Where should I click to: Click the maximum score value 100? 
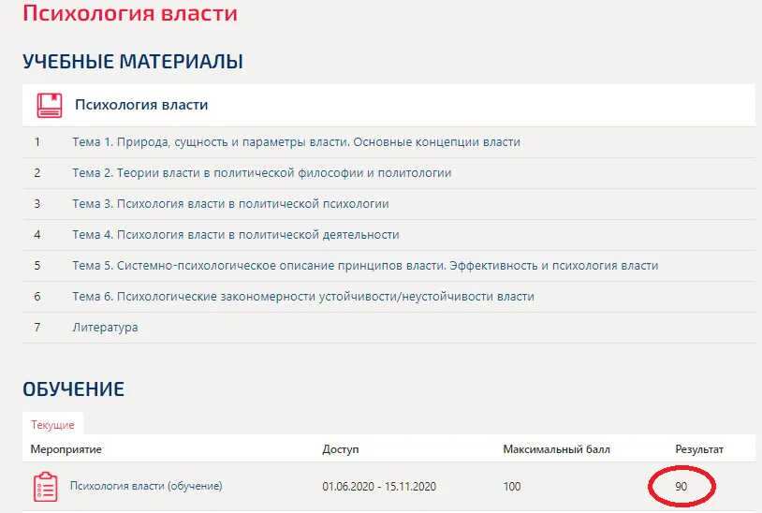point(512,486)
